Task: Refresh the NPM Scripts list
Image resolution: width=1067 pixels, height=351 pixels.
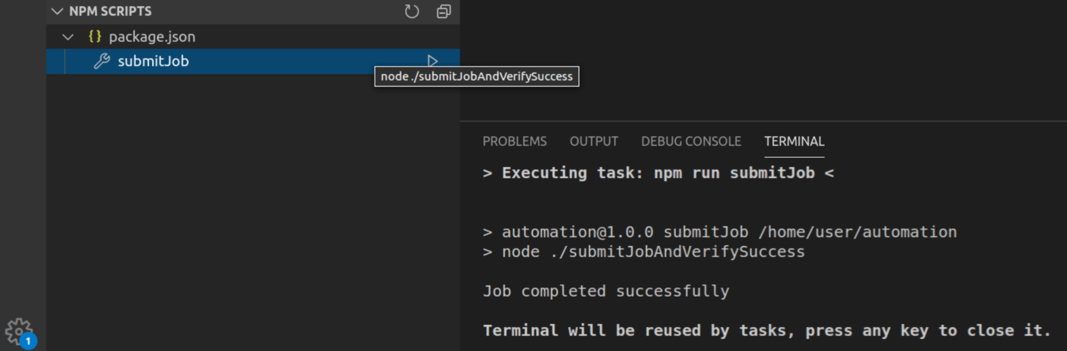Action: pos(411,11)
